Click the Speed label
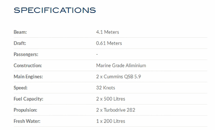 click(x=20, y=88)
